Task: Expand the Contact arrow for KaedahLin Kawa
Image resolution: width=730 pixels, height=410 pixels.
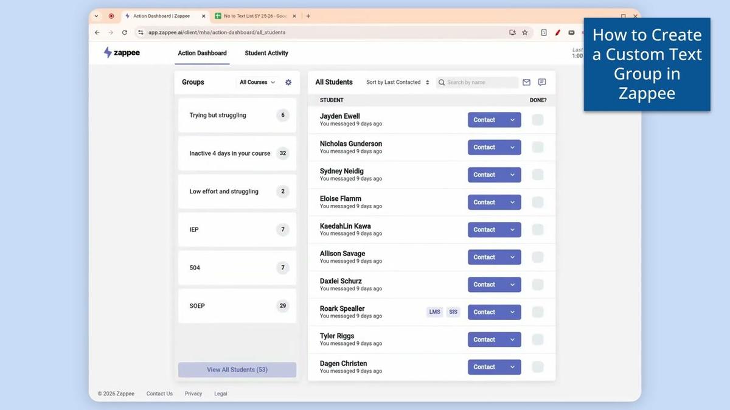Action: tap(512, 229)
